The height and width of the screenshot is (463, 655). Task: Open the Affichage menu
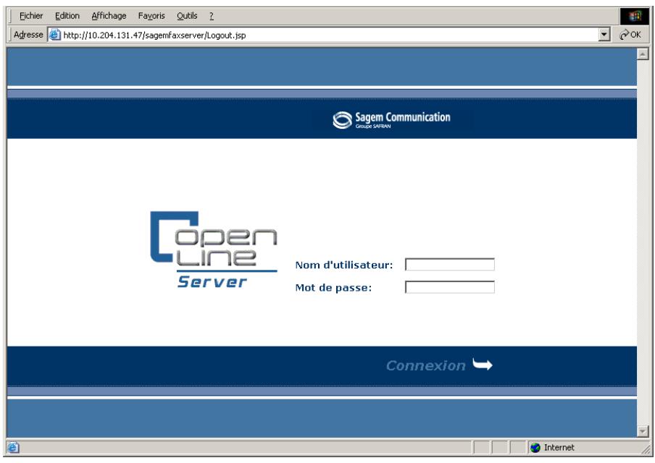(x=109, y=16)
